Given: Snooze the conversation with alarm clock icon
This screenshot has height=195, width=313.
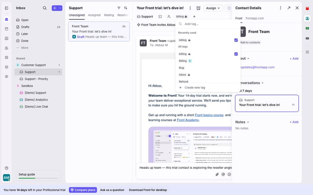Looking at the screenshot, I should (x=198, y=8).
